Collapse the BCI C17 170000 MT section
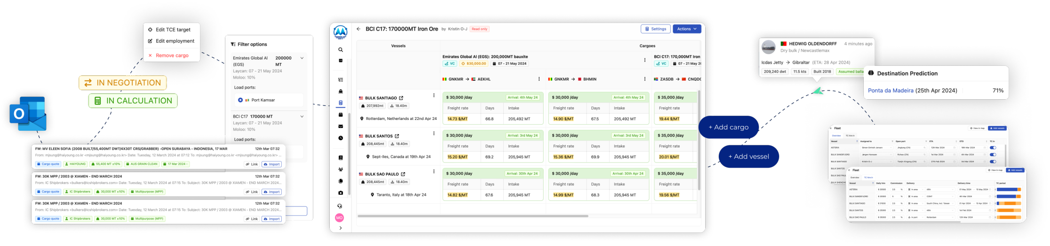This screenshot has width=1050, height=246. (302, 116)
